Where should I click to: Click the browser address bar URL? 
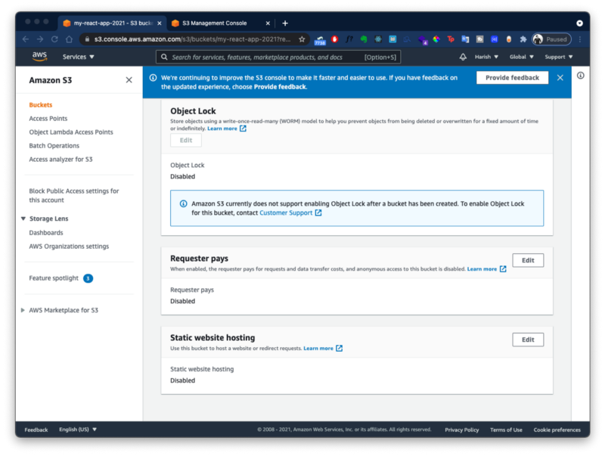coord(192,39)
